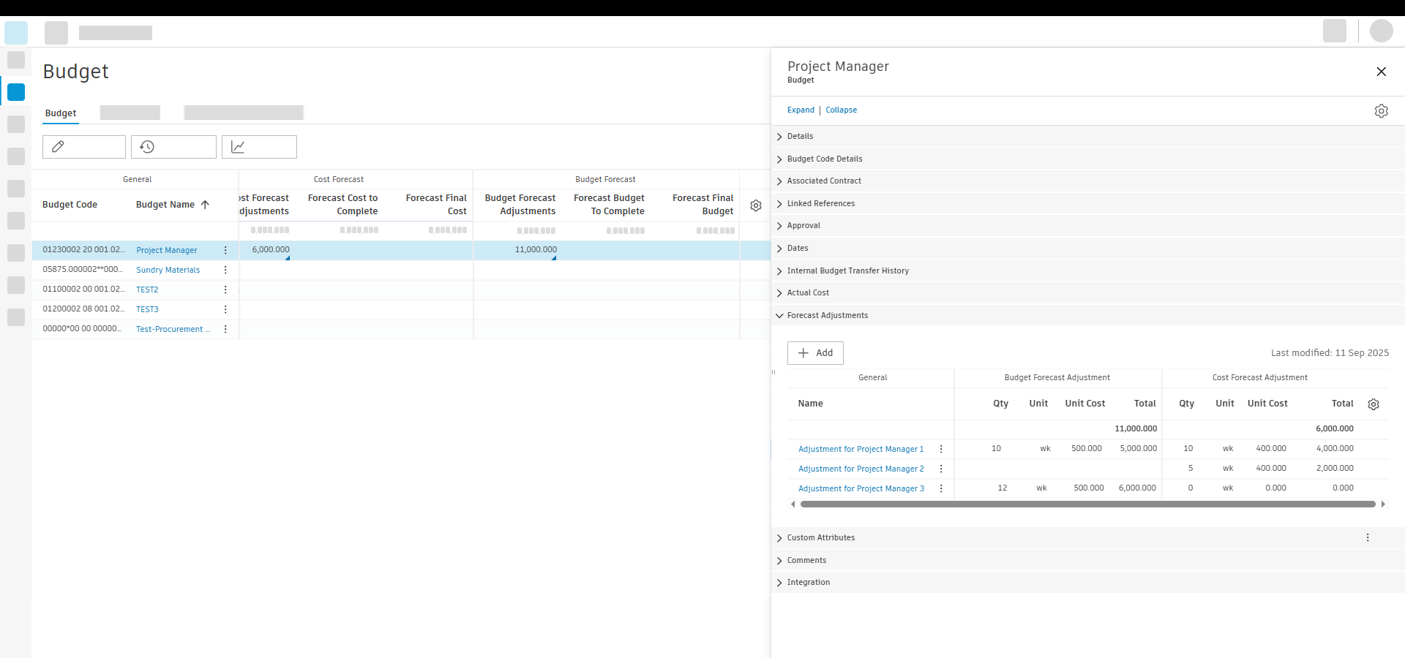Open the history clock toolbar button

[173, 147]
